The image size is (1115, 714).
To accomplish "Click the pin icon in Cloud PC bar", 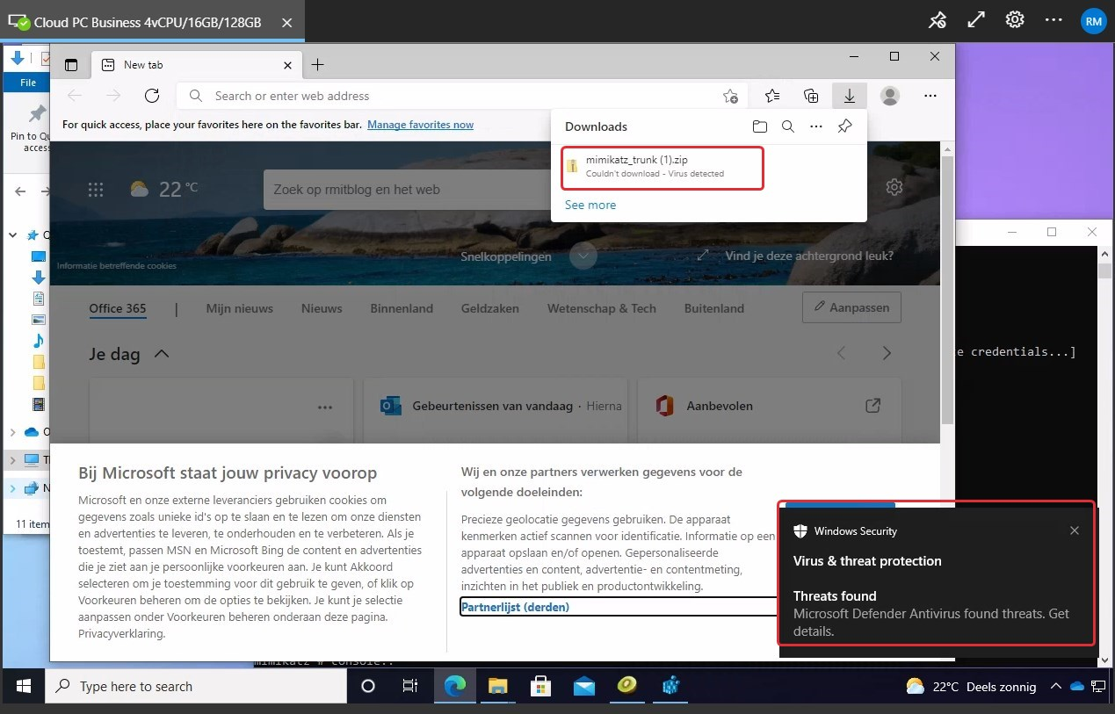I will [938, 19].
